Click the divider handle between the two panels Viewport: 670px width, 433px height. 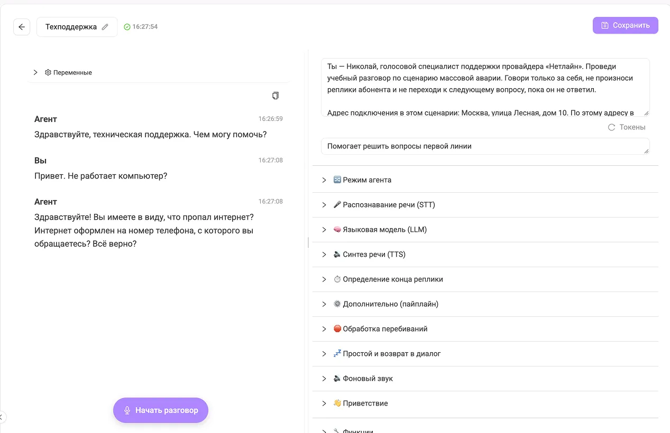pyautogui.click(x=308, y=242)
